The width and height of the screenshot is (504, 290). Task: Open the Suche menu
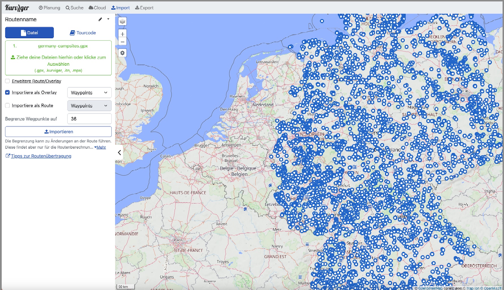tap(75, 8)
